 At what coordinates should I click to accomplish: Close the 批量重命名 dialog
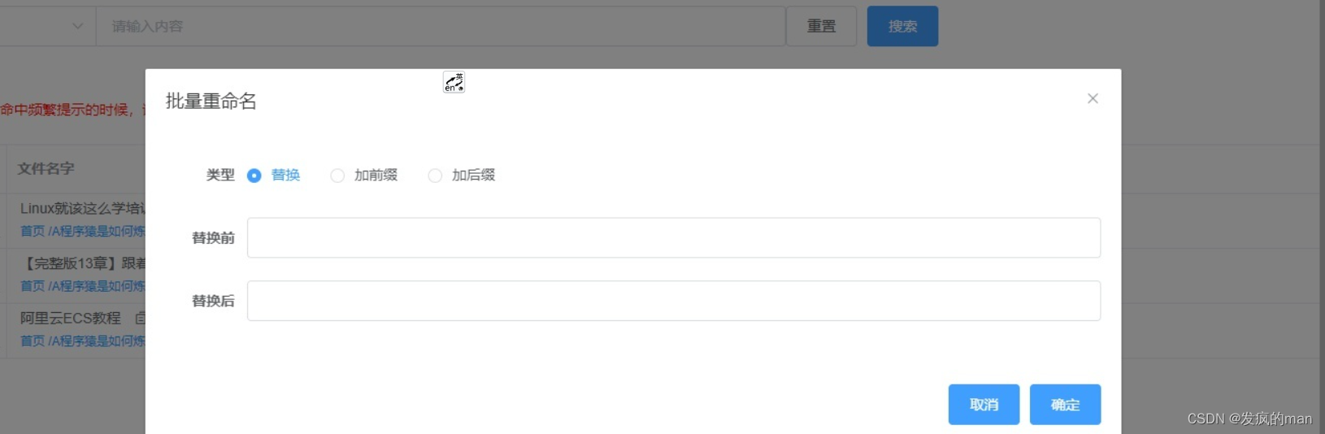tap(1093, 98)
